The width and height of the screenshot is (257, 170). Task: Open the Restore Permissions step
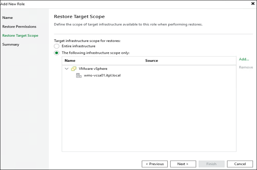[19, 27]
